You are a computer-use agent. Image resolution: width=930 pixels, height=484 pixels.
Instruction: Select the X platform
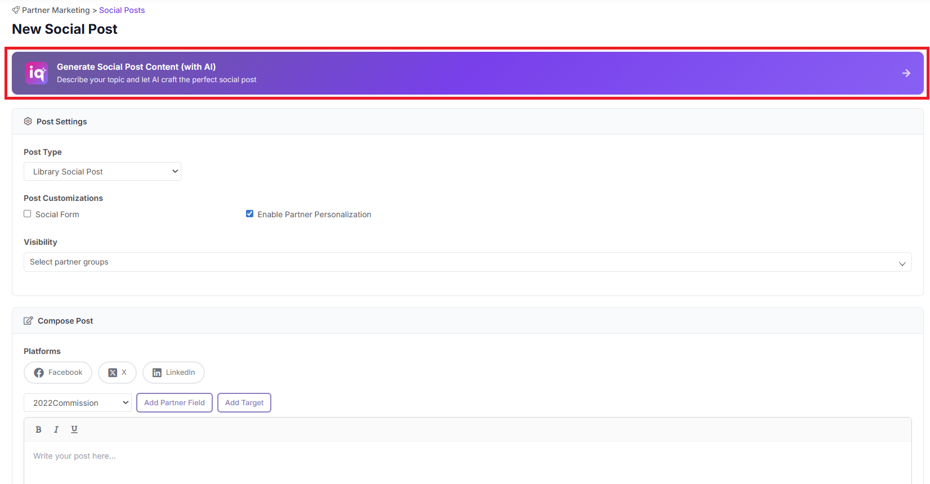117,373
